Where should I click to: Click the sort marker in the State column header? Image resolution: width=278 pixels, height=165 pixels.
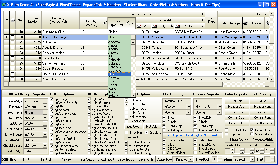[128, 23]
